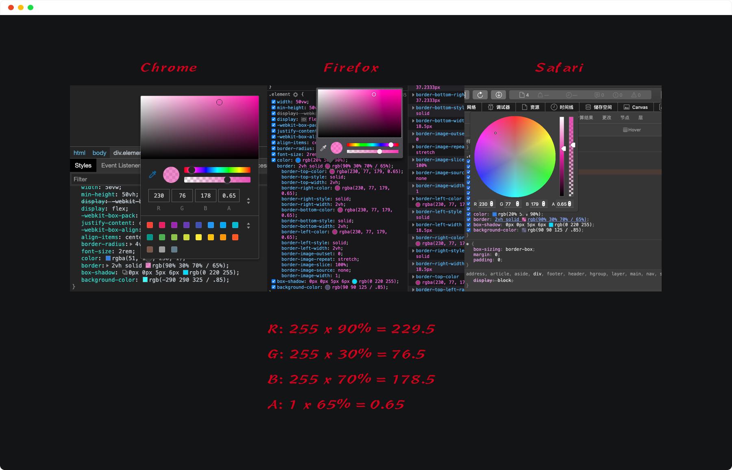This screenshot has height=470, width=732.
Task: Click the border color swatch in Chrome styles
Action: (148, 265)
